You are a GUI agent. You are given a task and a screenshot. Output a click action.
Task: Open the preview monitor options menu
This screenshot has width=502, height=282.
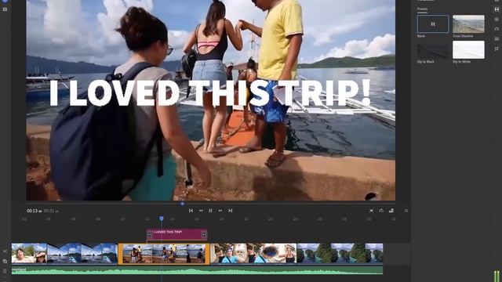click(x=406, y=211)
